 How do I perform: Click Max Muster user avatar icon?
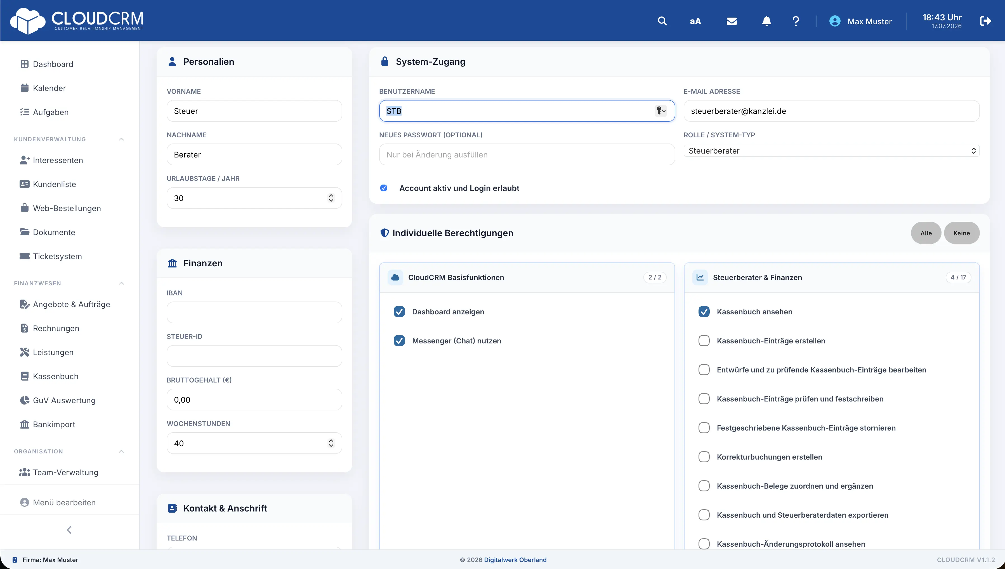834,21
